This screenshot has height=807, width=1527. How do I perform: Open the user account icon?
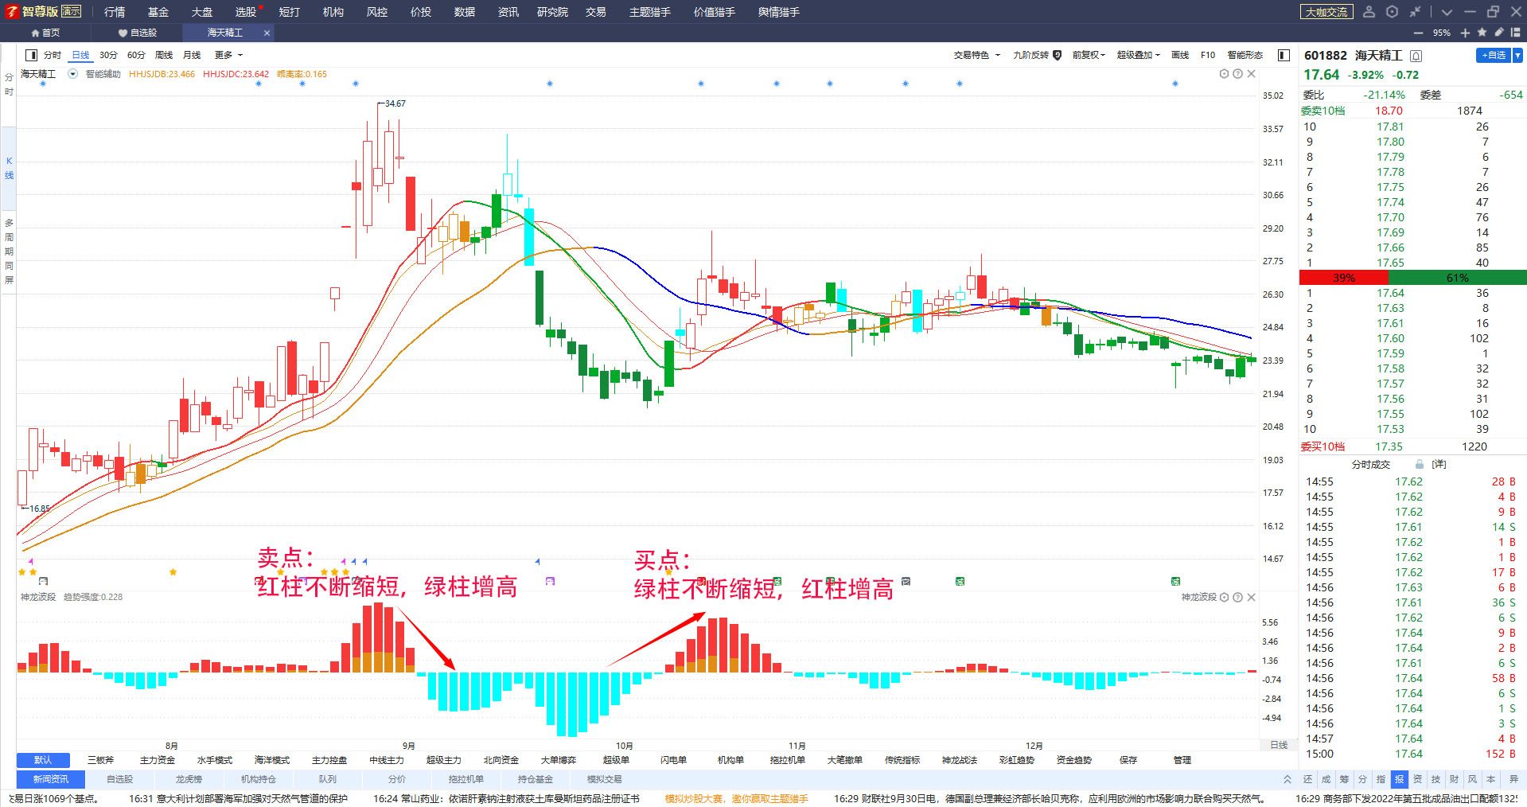point(1369,12)
